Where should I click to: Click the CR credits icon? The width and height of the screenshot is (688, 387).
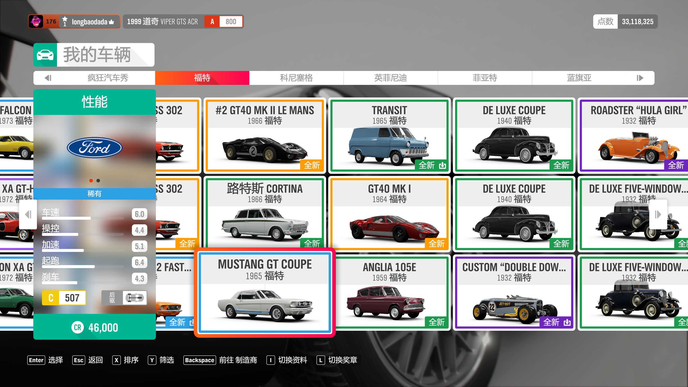(x=78, y=327)
